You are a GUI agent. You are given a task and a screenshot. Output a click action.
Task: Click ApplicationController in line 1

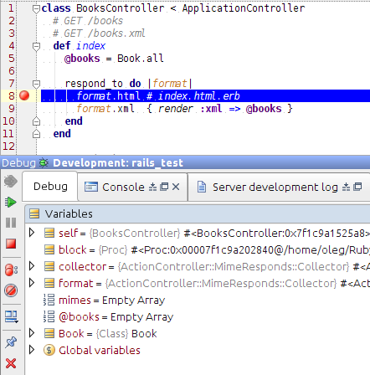click(244, 8)
